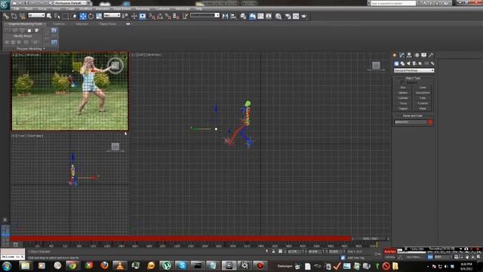The height and width of the screenshot is (272, 483).
Task: Open the Selection Filter dropdown
Action: tap(36, 15)
